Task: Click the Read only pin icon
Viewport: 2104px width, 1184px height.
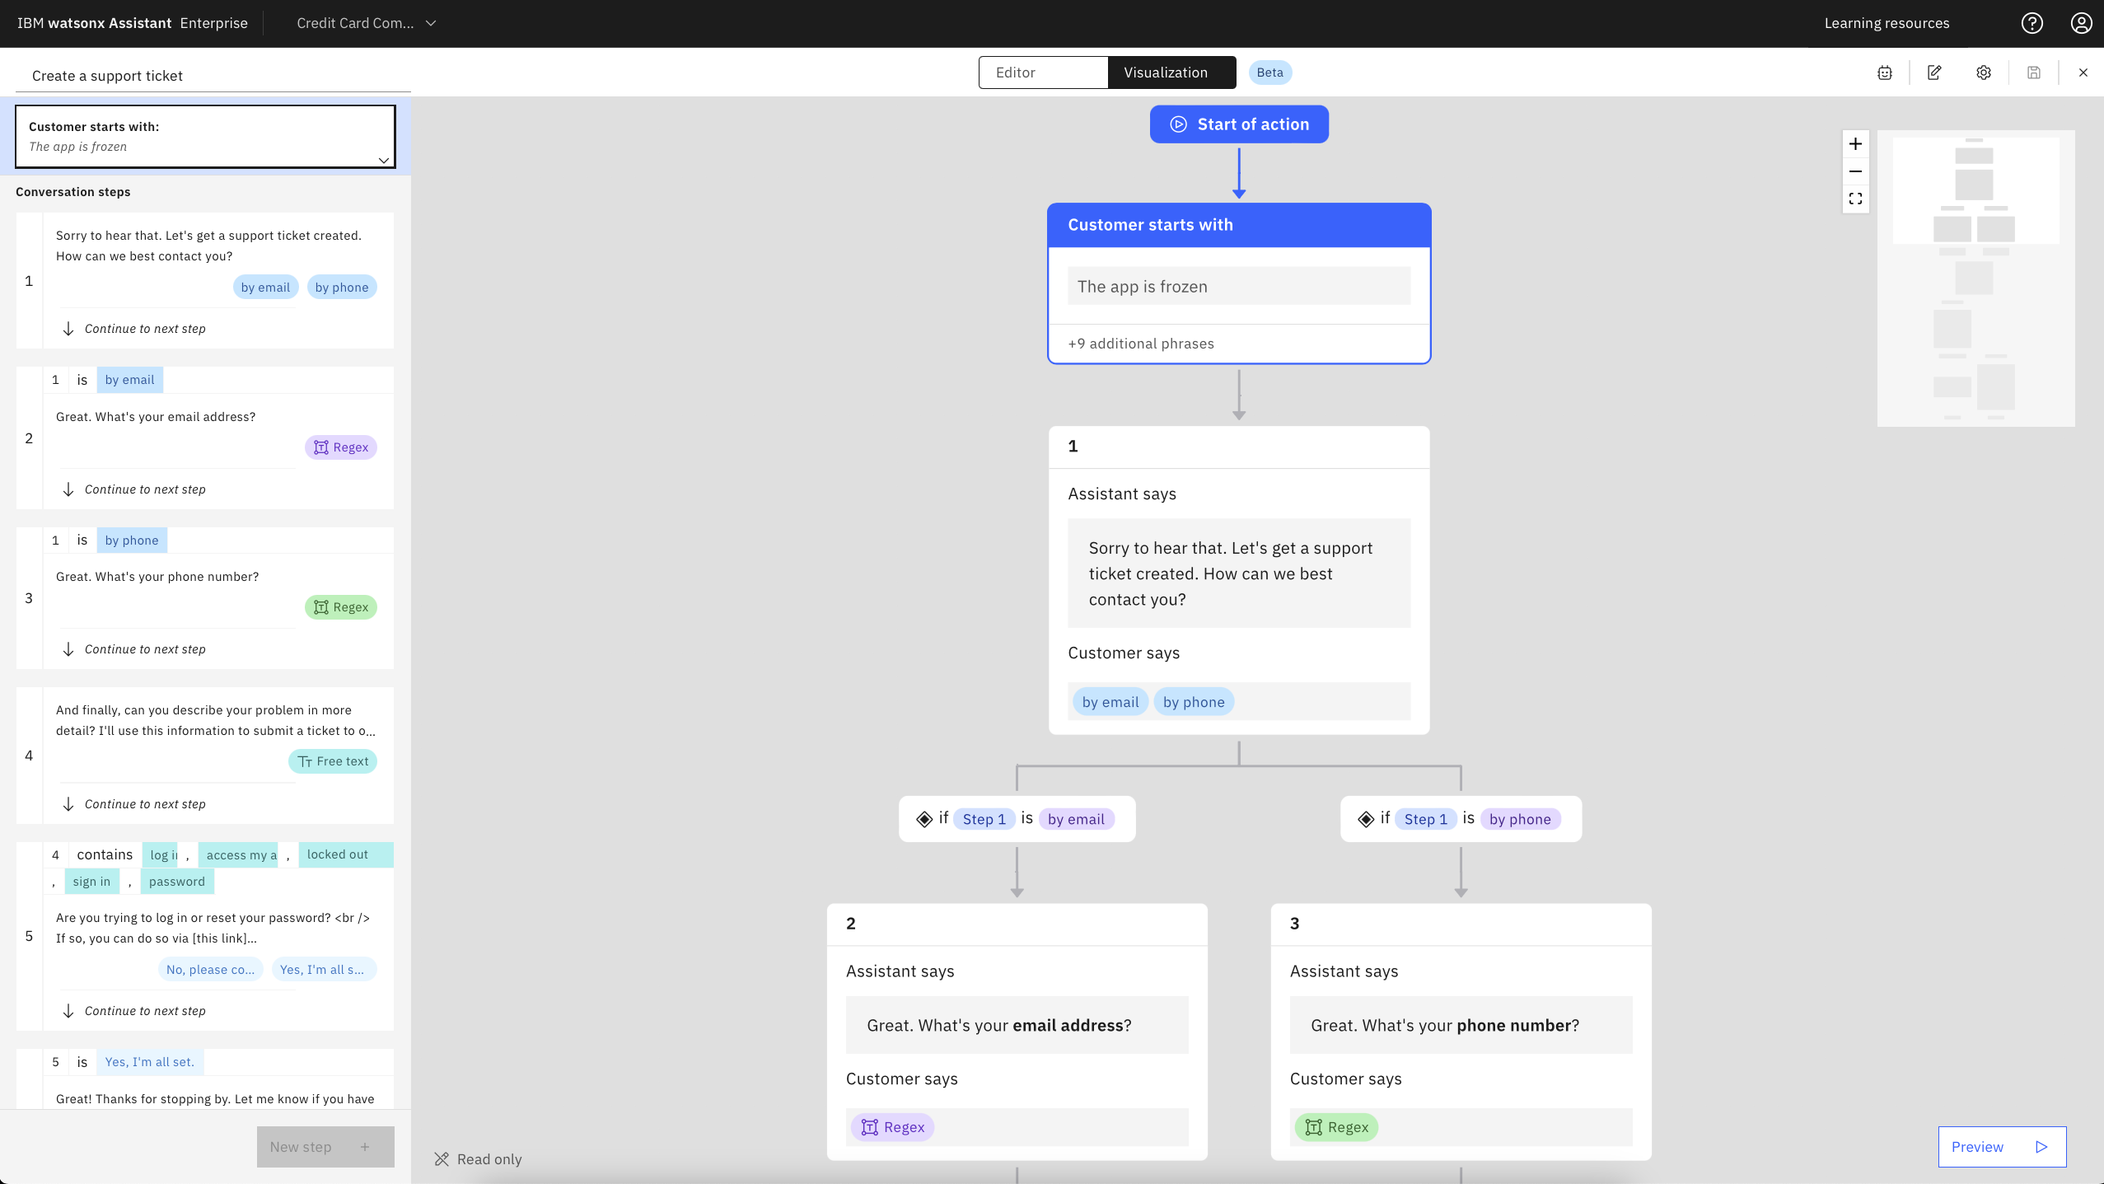Action: pos(442,1158)
